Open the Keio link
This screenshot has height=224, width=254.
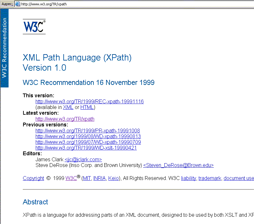click(x=113, y=178)
